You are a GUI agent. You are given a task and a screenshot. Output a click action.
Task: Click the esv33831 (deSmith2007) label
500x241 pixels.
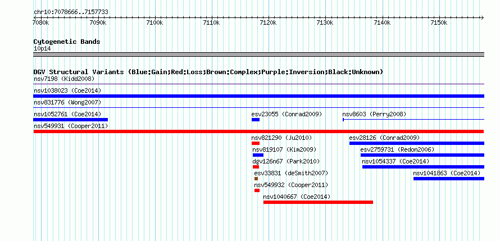point(291,173)
